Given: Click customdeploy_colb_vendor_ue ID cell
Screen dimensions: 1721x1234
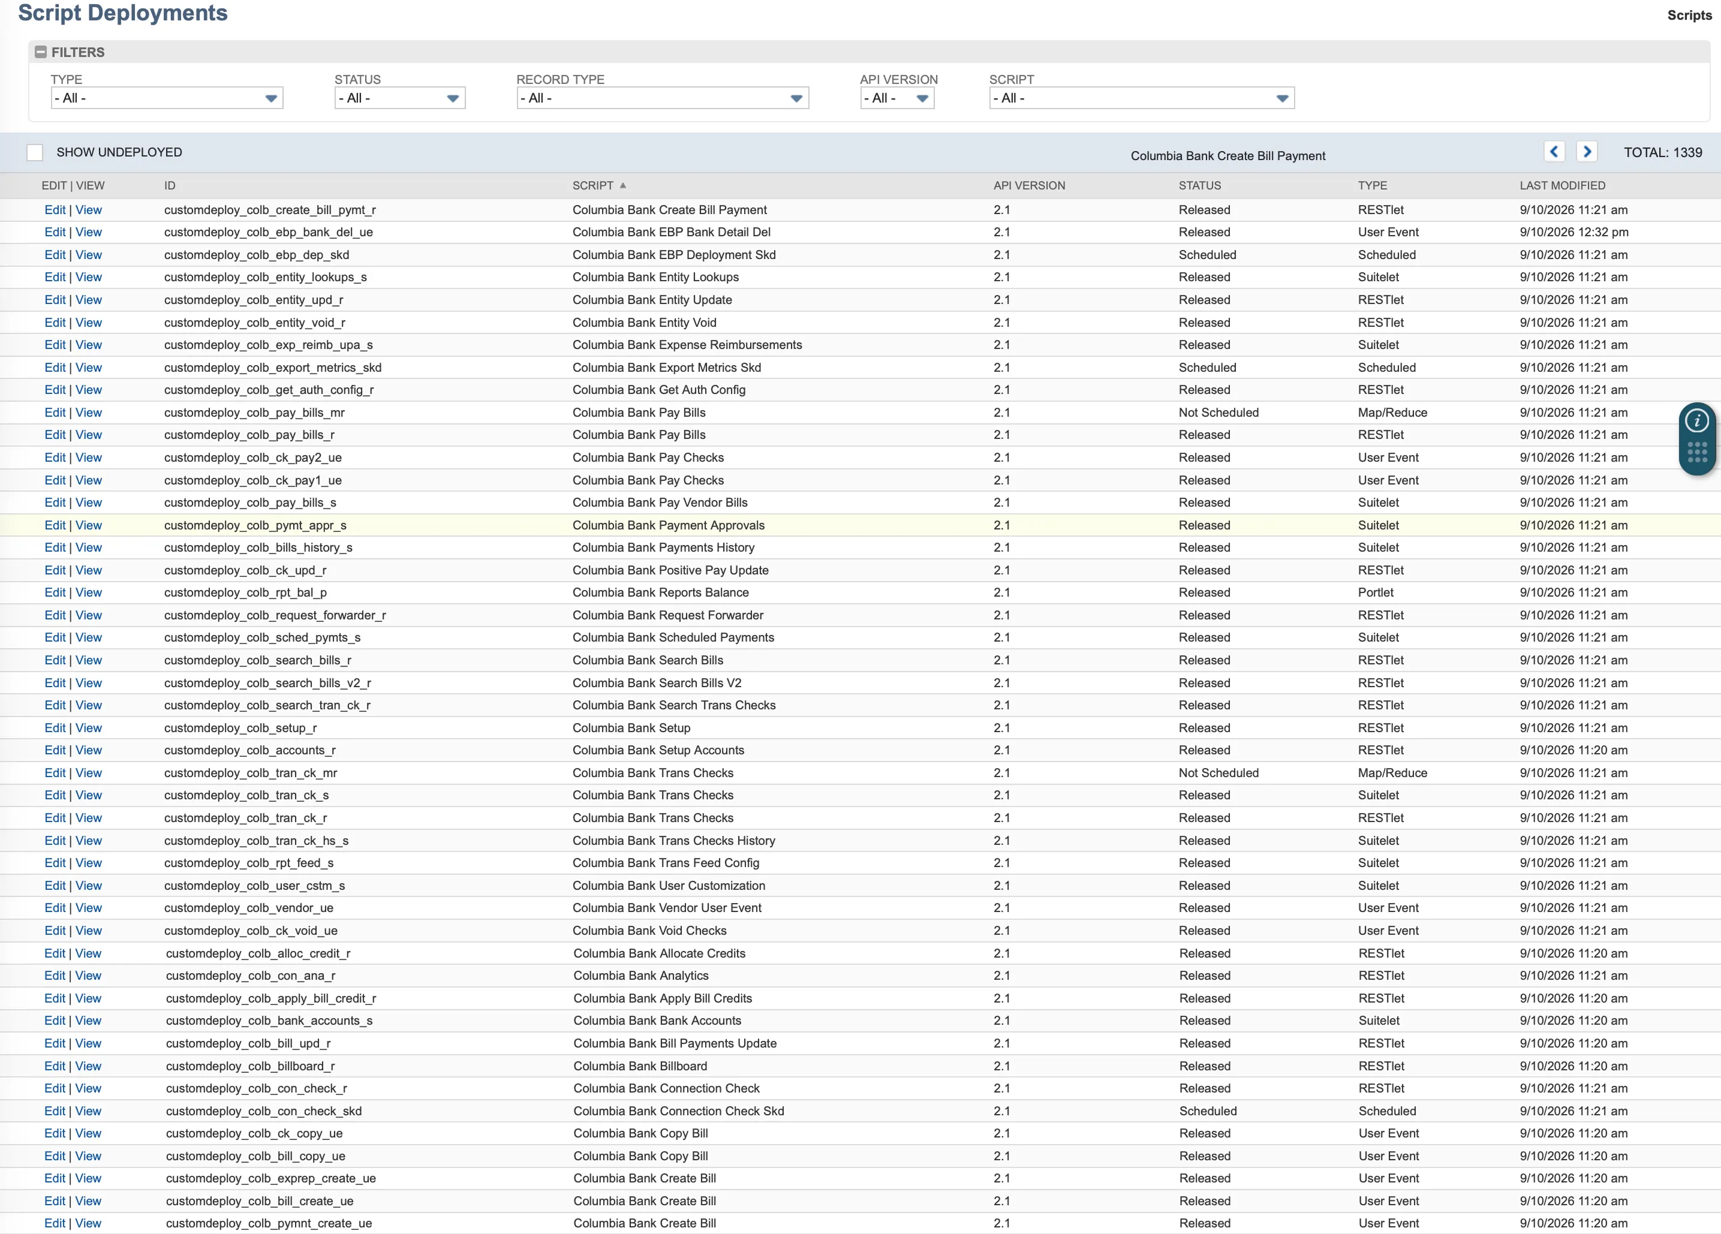Looking at the screenshot, I should click(x=249, y=908).
